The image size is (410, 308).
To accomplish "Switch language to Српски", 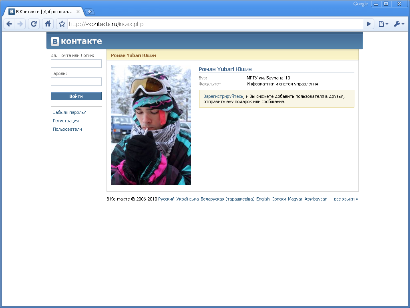I will click(279, 199).
